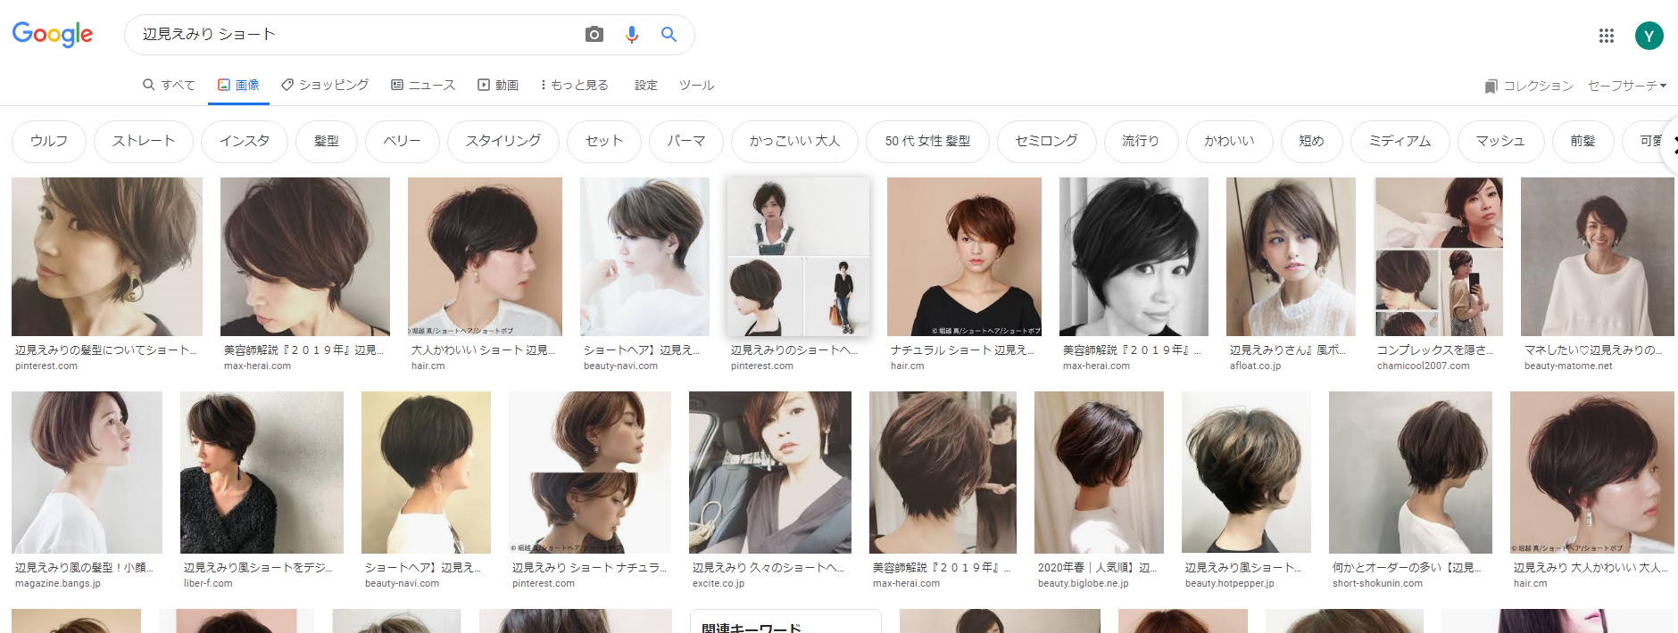This screenshot has height=633, width=1678.
Task: Select the 画像 tab
Action: click(238, 85)
